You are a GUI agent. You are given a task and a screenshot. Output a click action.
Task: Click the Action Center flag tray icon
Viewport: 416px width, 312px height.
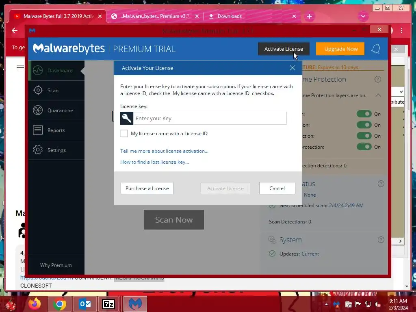[x=358, y=304]
